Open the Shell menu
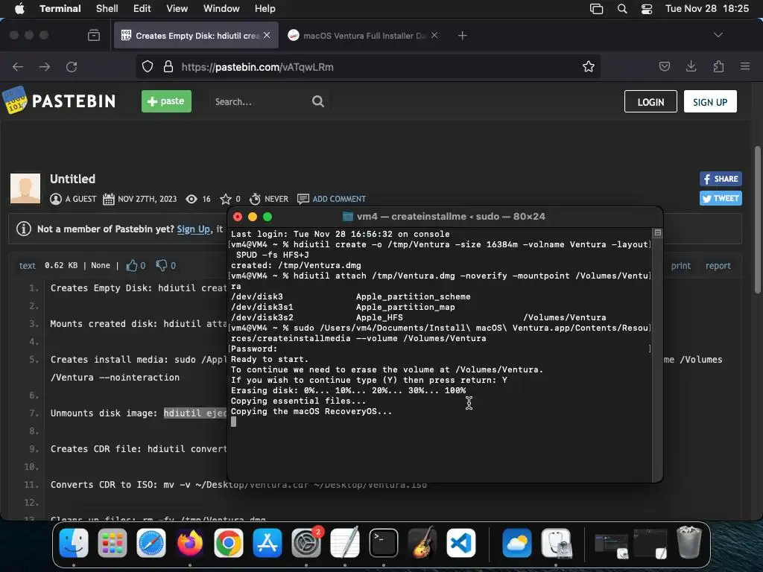 coord(107,9)
